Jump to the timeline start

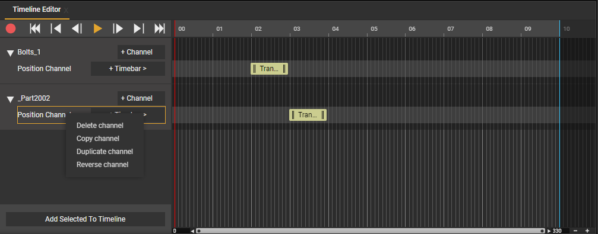[x=35, y=28]
